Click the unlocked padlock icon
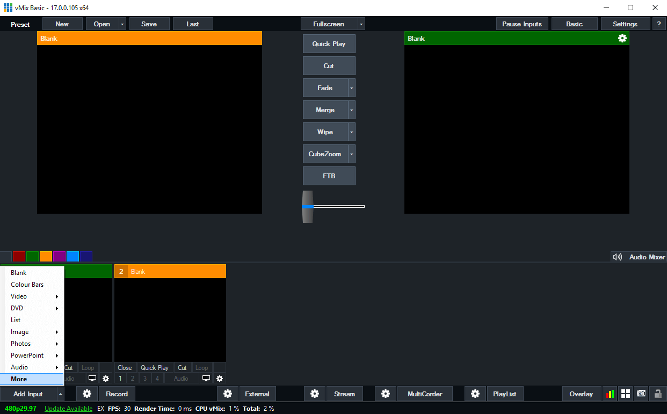 657,394
